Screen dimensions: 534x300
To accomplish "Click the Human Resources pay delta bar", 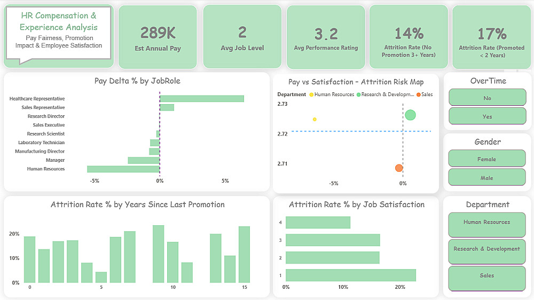I will pyautogui.click(x=123, y=169).
